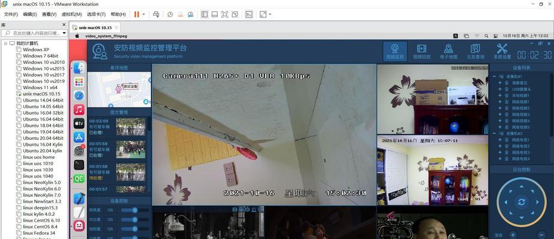Screen dimensions: 554x239
Task: Open Launchpad from the macOS dock
Action: click(79, 82)
